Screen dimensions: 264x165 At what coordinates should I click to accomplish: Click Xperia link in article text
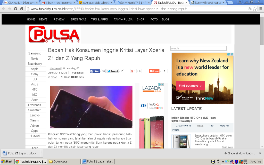pos(125,143)
